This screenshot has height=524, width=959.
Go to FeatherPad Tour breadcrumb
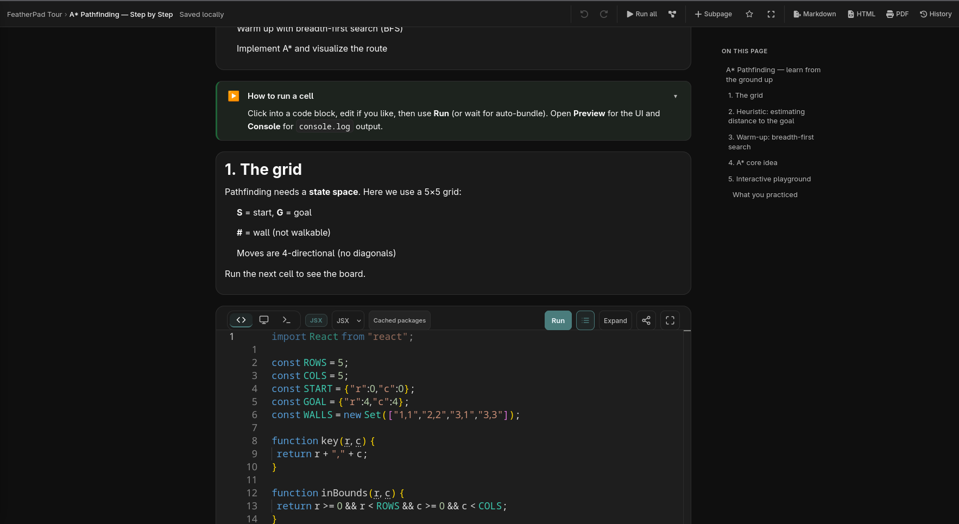35,15
